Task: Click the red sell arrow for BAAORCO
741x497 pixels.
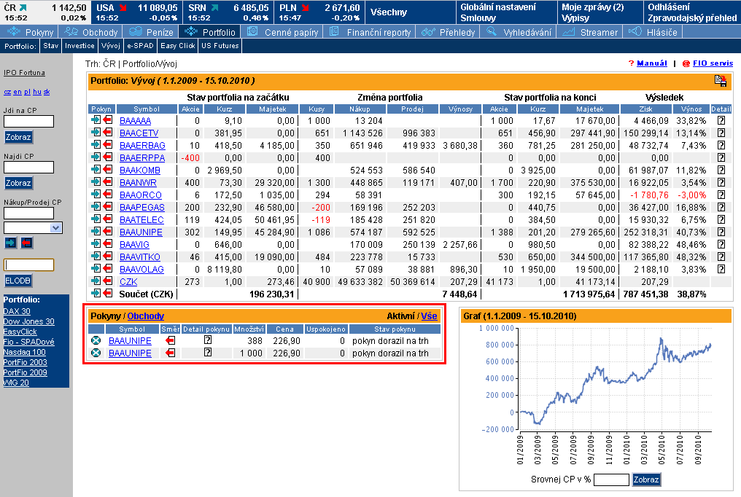Action: tap(108, 195)
